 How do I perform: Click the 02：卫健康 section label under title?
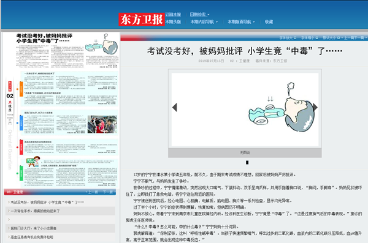(240, 61)
